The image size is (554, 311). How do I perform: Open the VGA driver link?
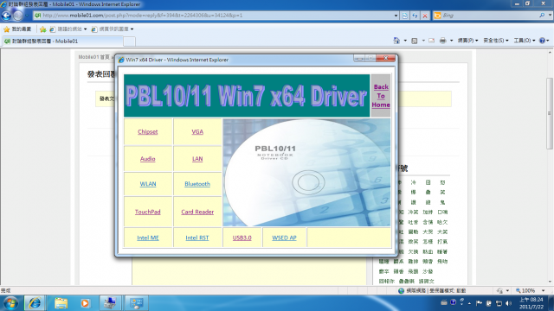pyautogui.click(x=197, y=131)
